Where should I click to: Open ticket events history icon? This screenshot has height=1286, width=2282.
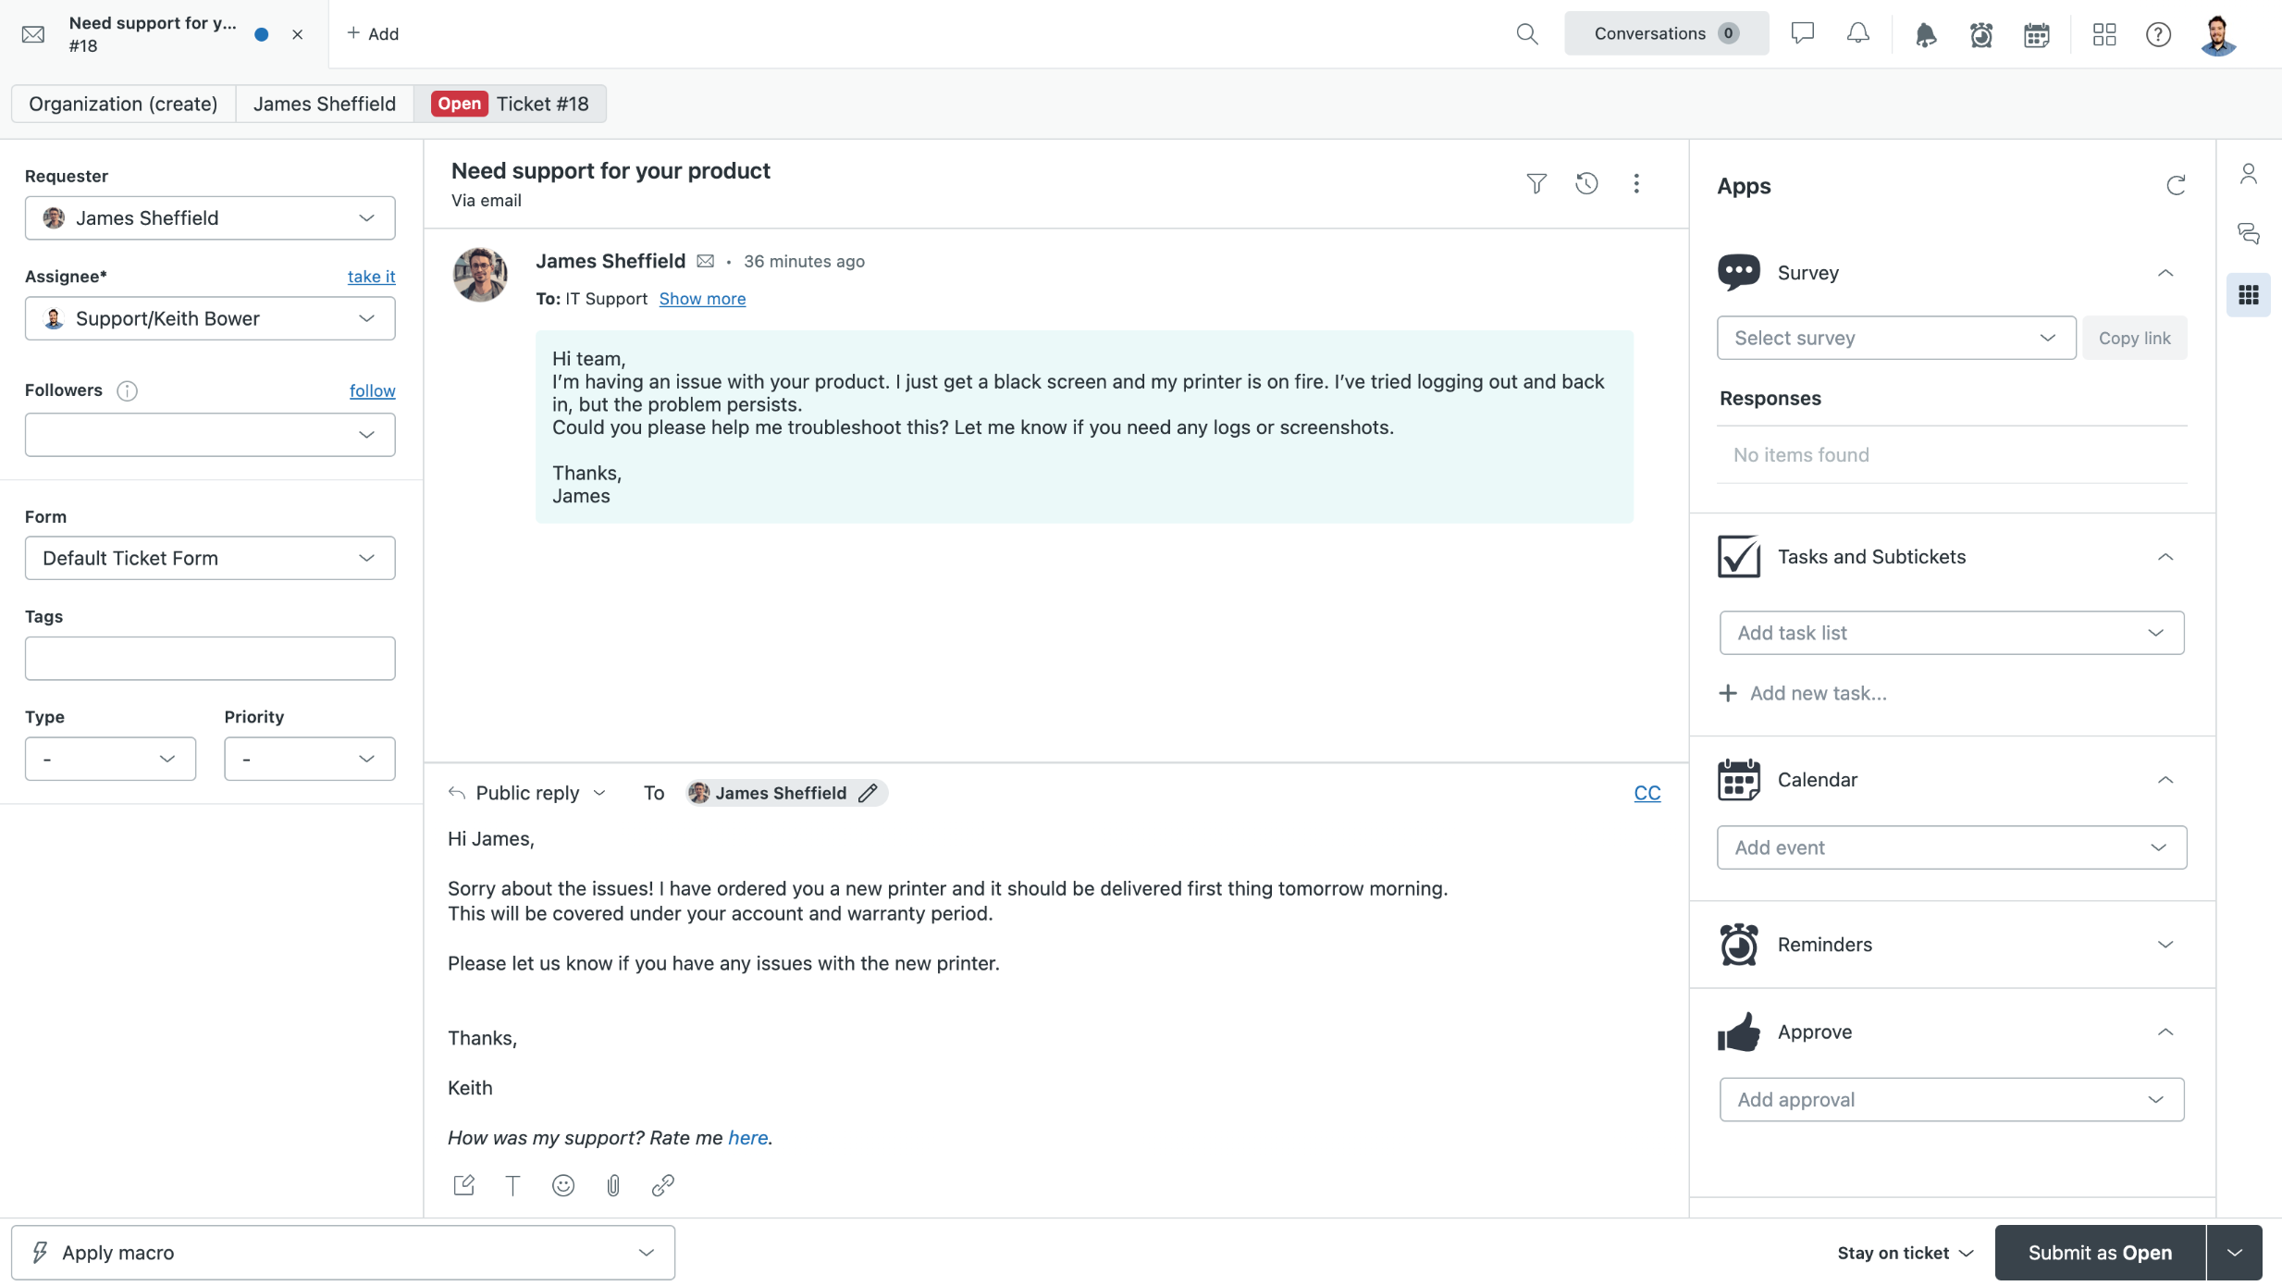click(x=1586, y=183)
